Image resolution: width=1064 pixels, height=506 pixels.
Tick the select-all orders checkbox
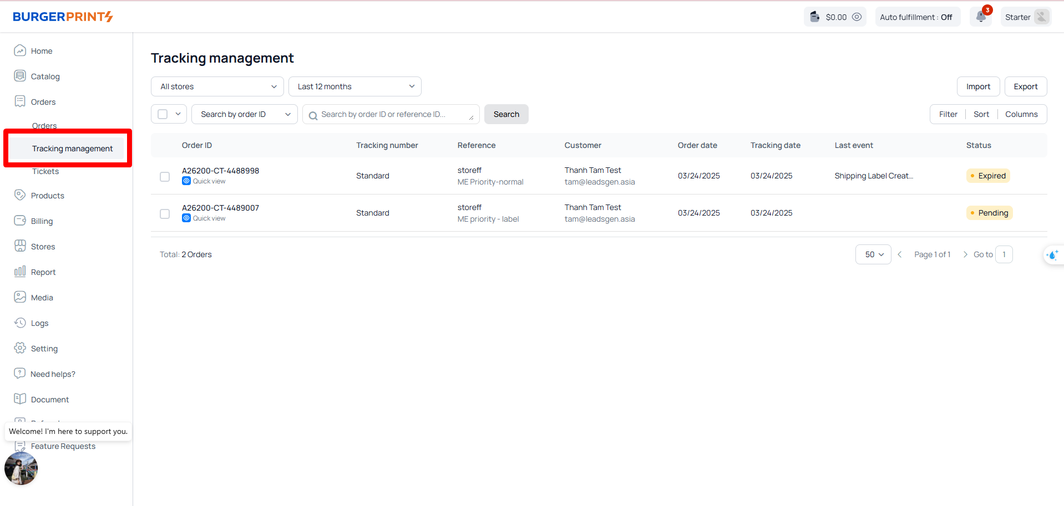[163, 114]
